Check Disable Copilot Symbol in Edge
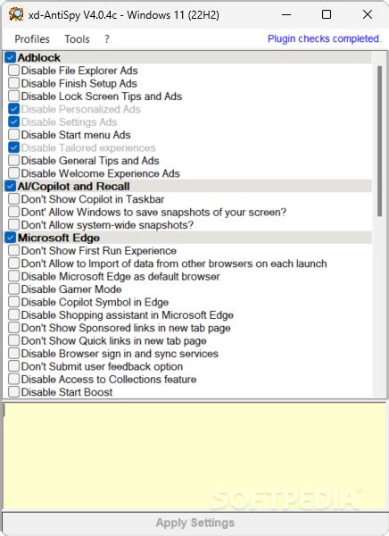 (x=13, y=302)
